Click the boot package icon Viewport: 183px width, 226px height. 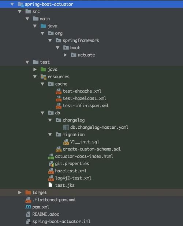tap(66, 47)
